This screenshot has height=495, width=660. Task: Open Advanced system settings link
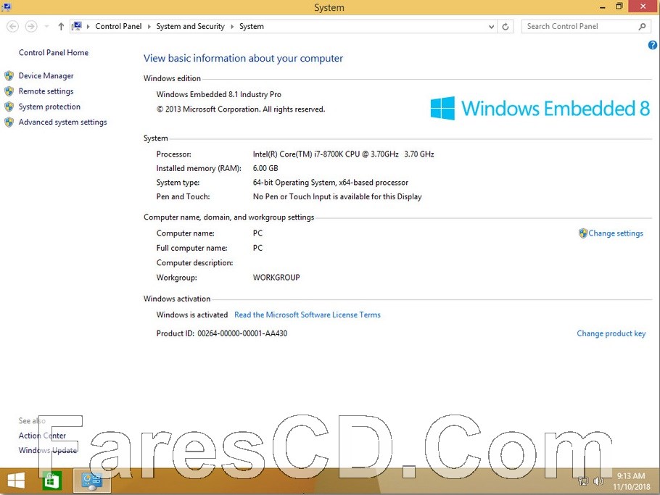62,122
